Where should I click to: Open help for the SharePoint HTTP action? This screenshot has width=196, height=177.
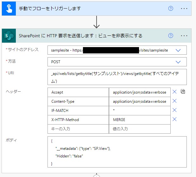click(x=171, y=36)
